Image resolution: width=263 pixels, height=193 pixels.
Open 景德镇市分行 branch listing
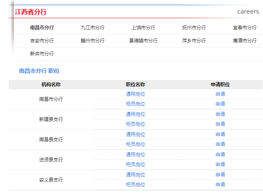pyautogui.click(x=143, y=41)
